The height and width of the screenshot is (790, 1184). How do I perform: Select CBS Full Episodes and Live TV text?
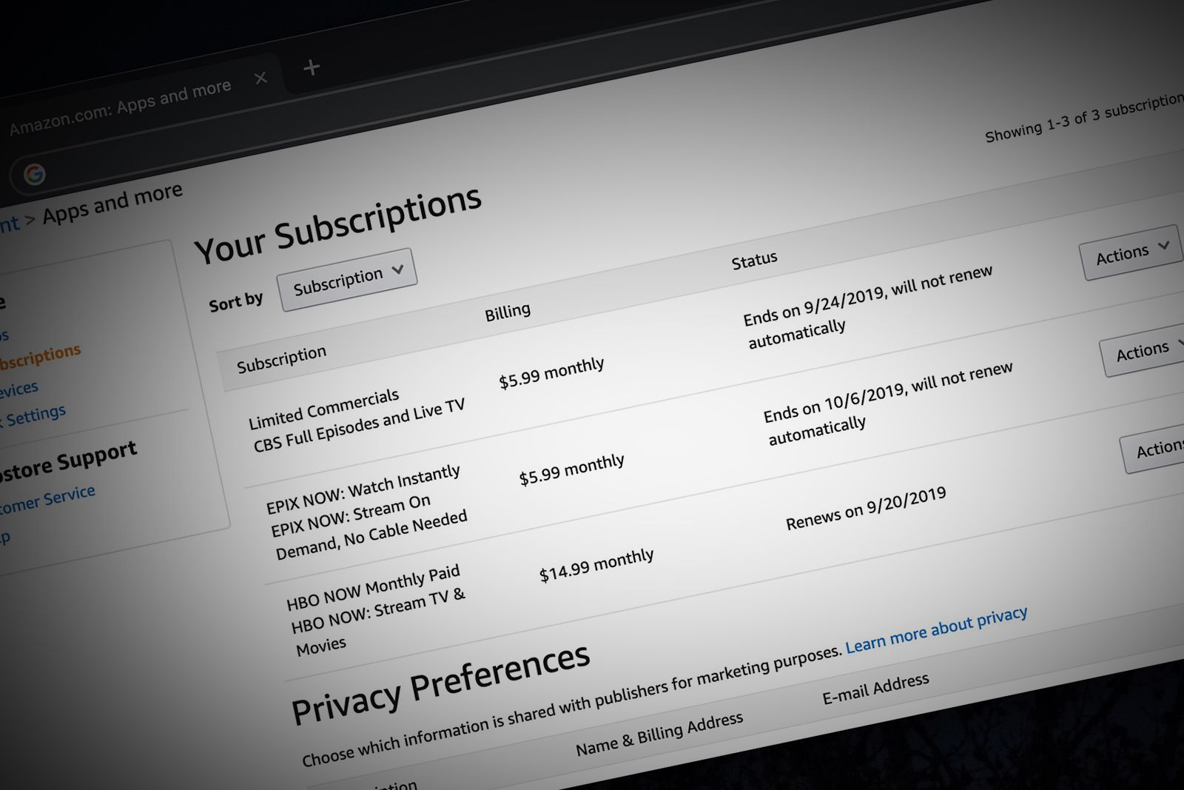(x=359, y=425)
